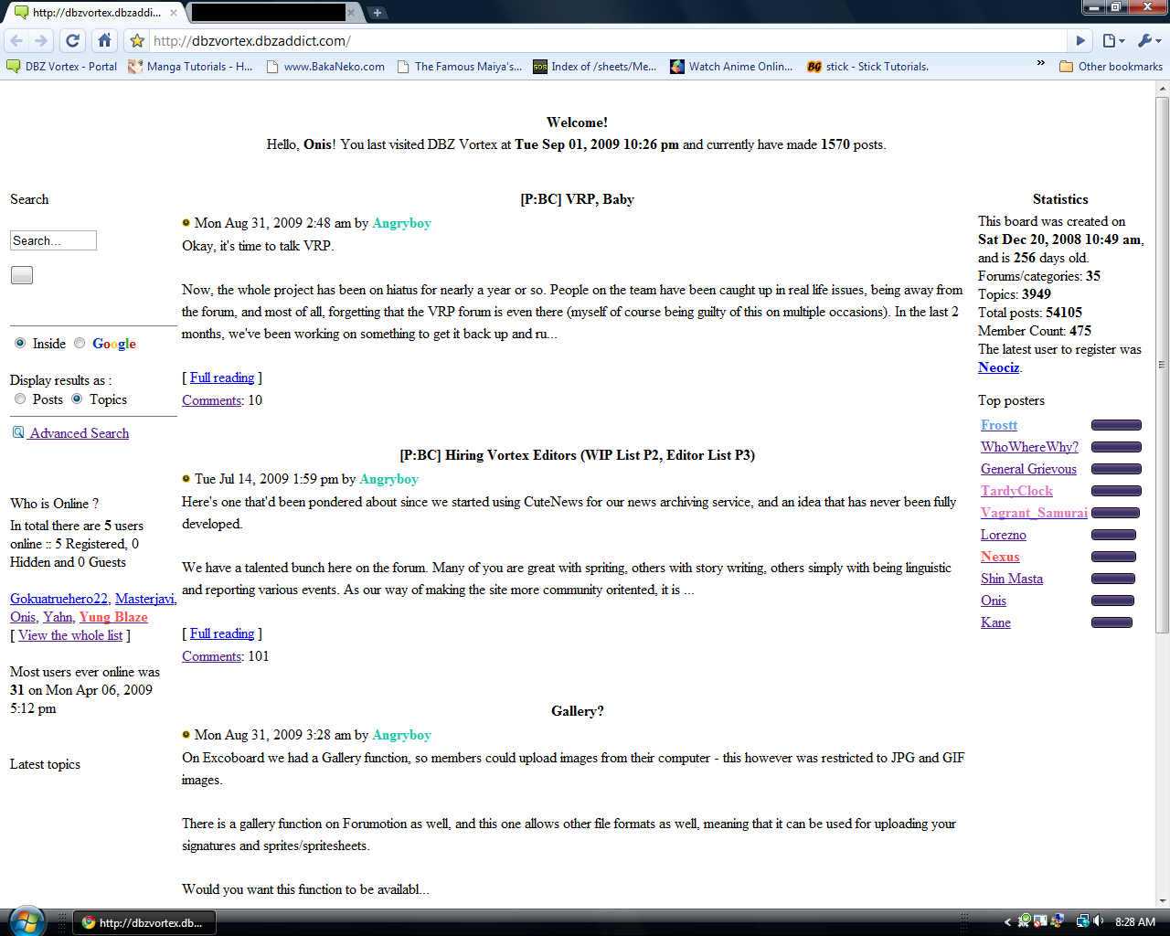
Task: Click the vertical page scrollbar thumb
Action: [x=1163, y=365]
